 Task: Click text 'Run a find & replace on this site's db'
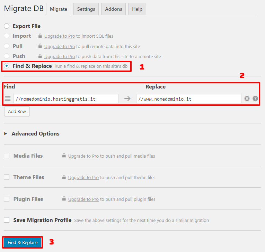pos(91,66)
